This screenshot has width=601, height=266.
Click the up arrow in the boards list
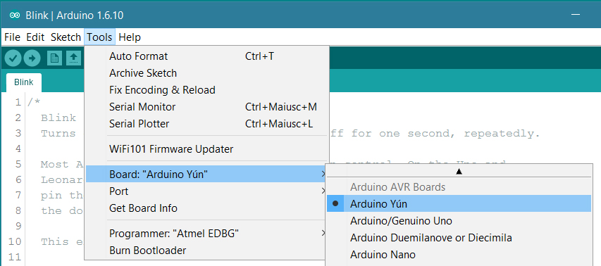[459, 172]
